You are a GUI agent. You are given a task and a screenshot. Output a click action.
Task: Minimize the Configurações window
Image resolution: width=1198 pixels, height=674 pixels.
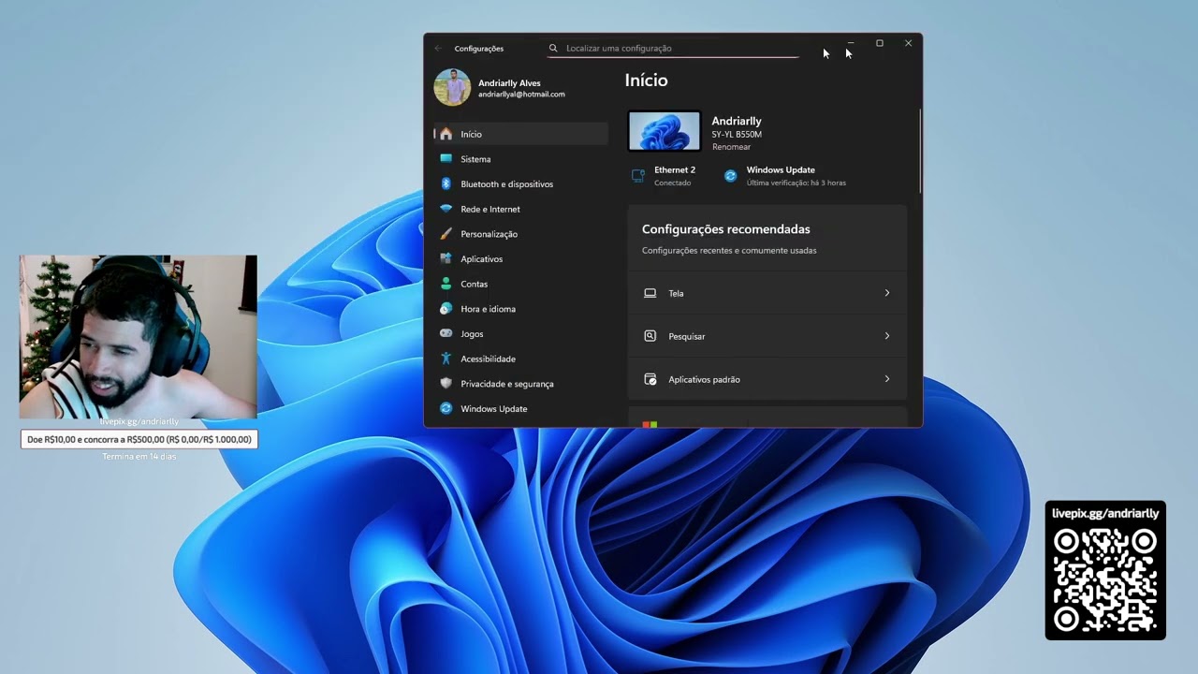point(851,43)
